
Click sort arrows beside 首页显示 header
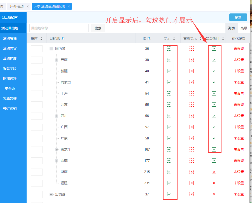200,39
